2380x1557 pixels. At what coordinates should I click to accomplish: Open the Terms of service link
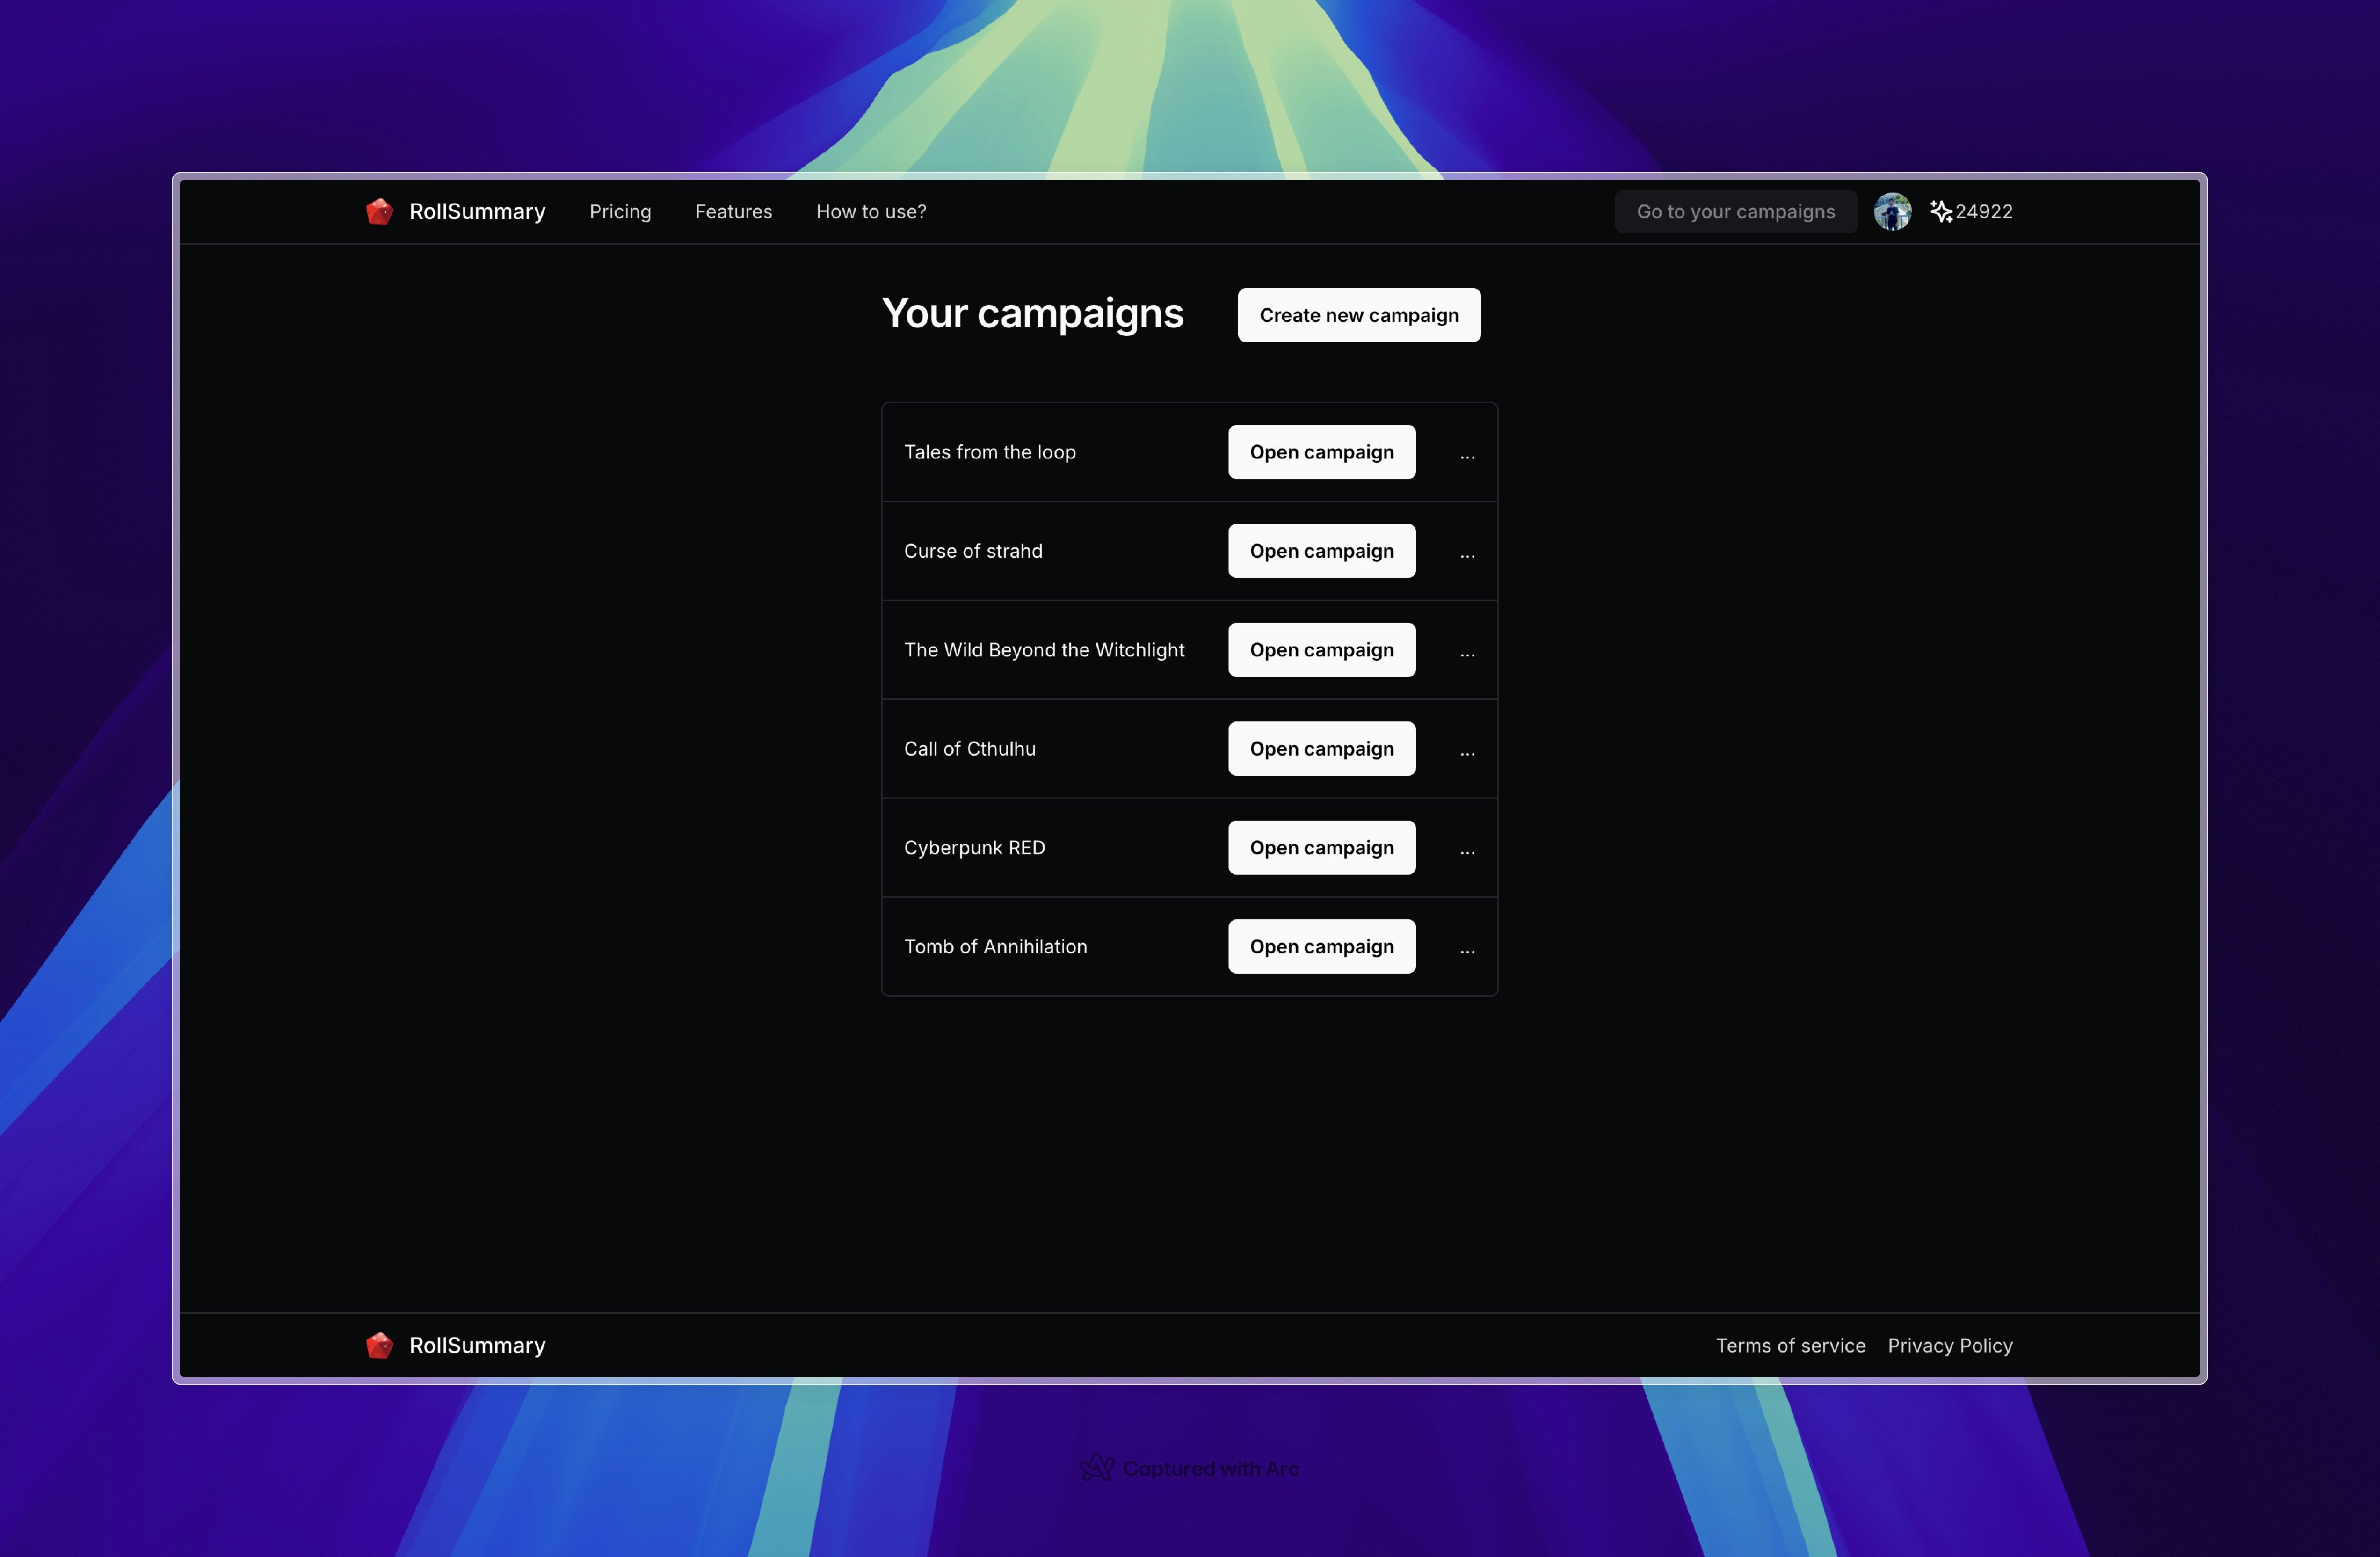1790,1345
